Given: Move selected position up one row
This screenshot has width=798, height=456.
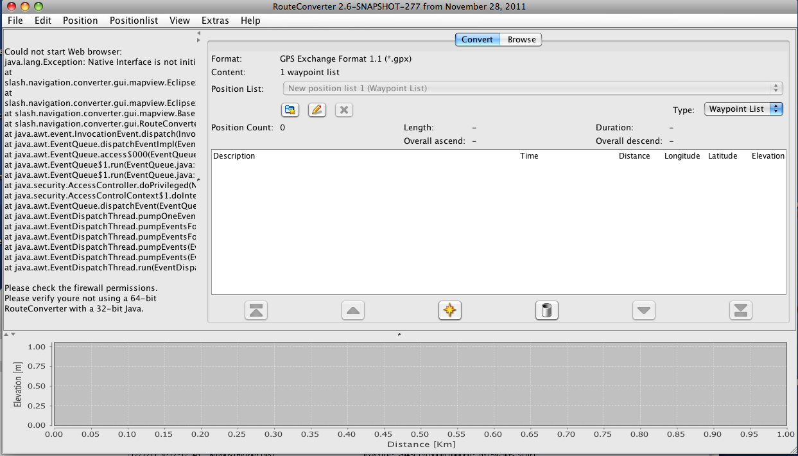Looking at the screenshot, I should [352, 311].
